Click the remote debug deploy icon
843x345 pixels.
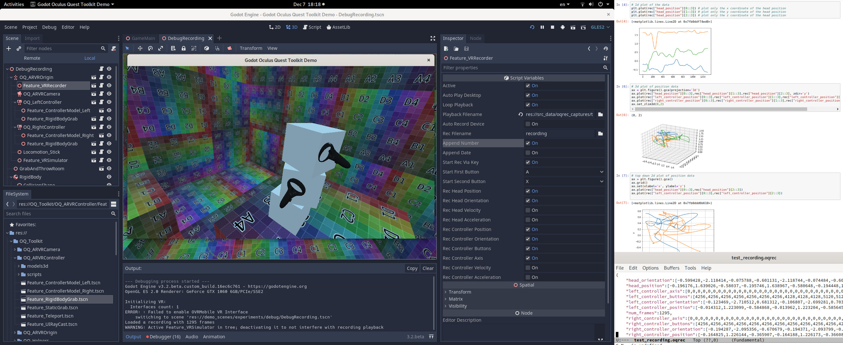(562, 27)
